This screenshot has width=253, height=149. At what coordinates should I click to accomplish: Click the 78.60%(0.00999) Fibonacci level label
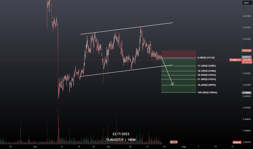point(207,85)
